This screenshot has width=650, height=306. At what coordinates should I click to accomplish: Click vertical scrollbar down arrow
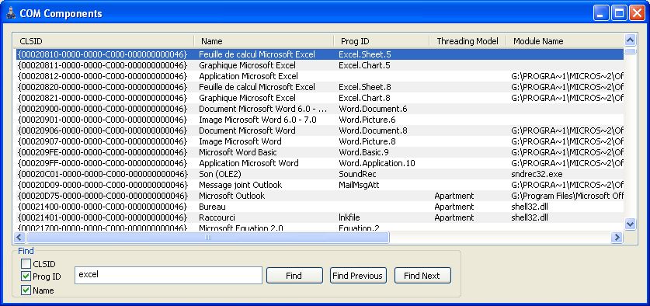click(x=630, y=224)
